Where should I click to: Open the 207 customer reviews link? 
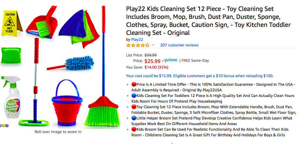click(x=179, y=45)
